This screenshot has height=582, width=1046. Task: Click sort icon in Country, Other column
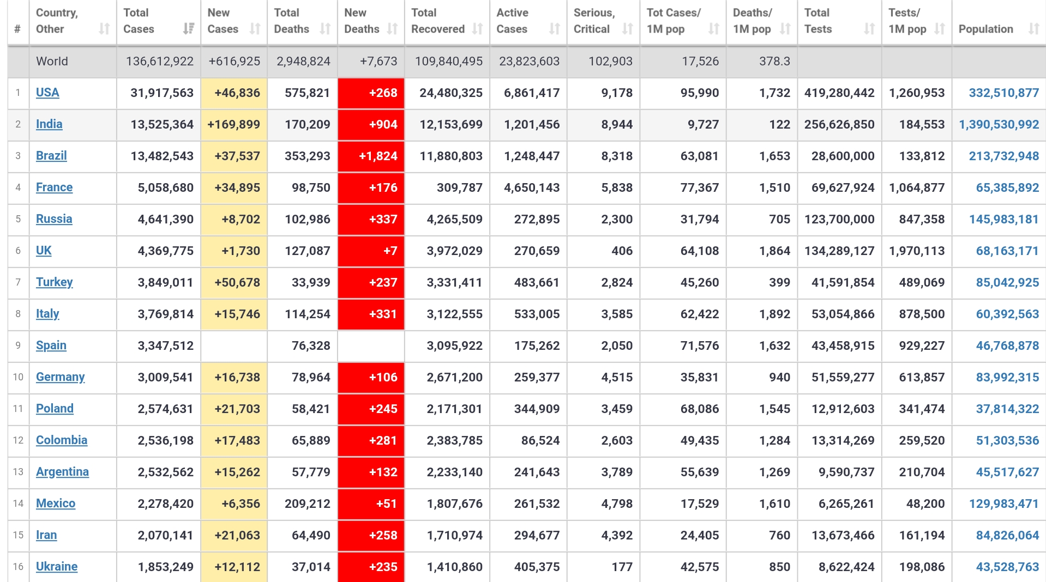click(x=104, y=29)
